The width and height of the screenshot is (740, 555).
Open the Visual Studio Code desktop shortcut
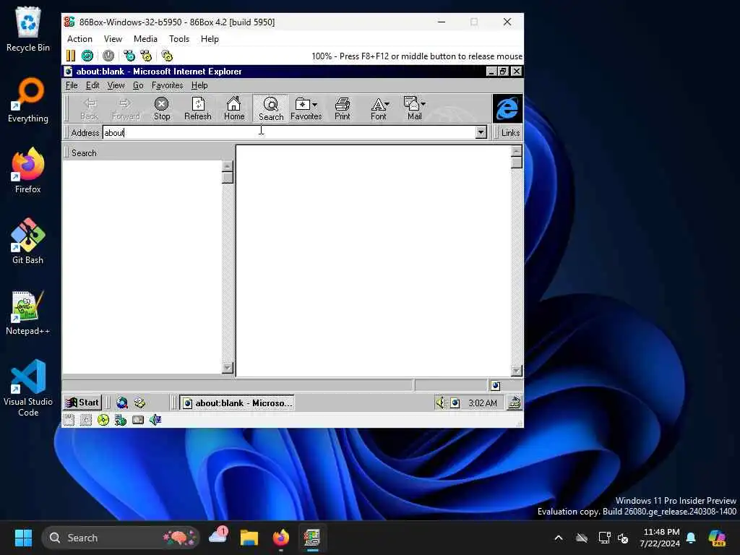28,388
